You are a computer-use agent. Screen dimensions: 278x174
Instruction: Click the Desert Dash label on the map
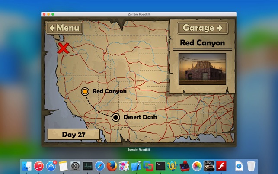(x=140, y=117)
